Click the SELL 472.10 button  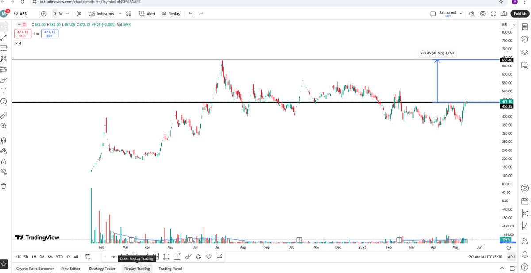click(23, 34)
